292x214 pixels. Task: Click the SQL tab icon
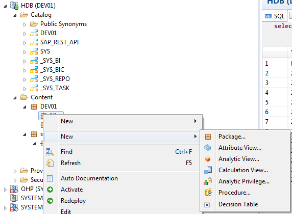tap(268, 16)
